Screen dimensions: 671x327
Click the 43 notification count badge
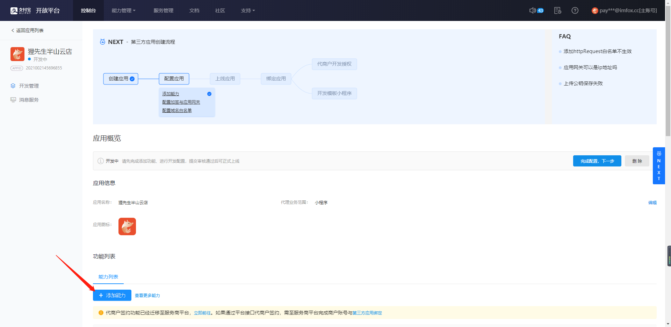540,10
